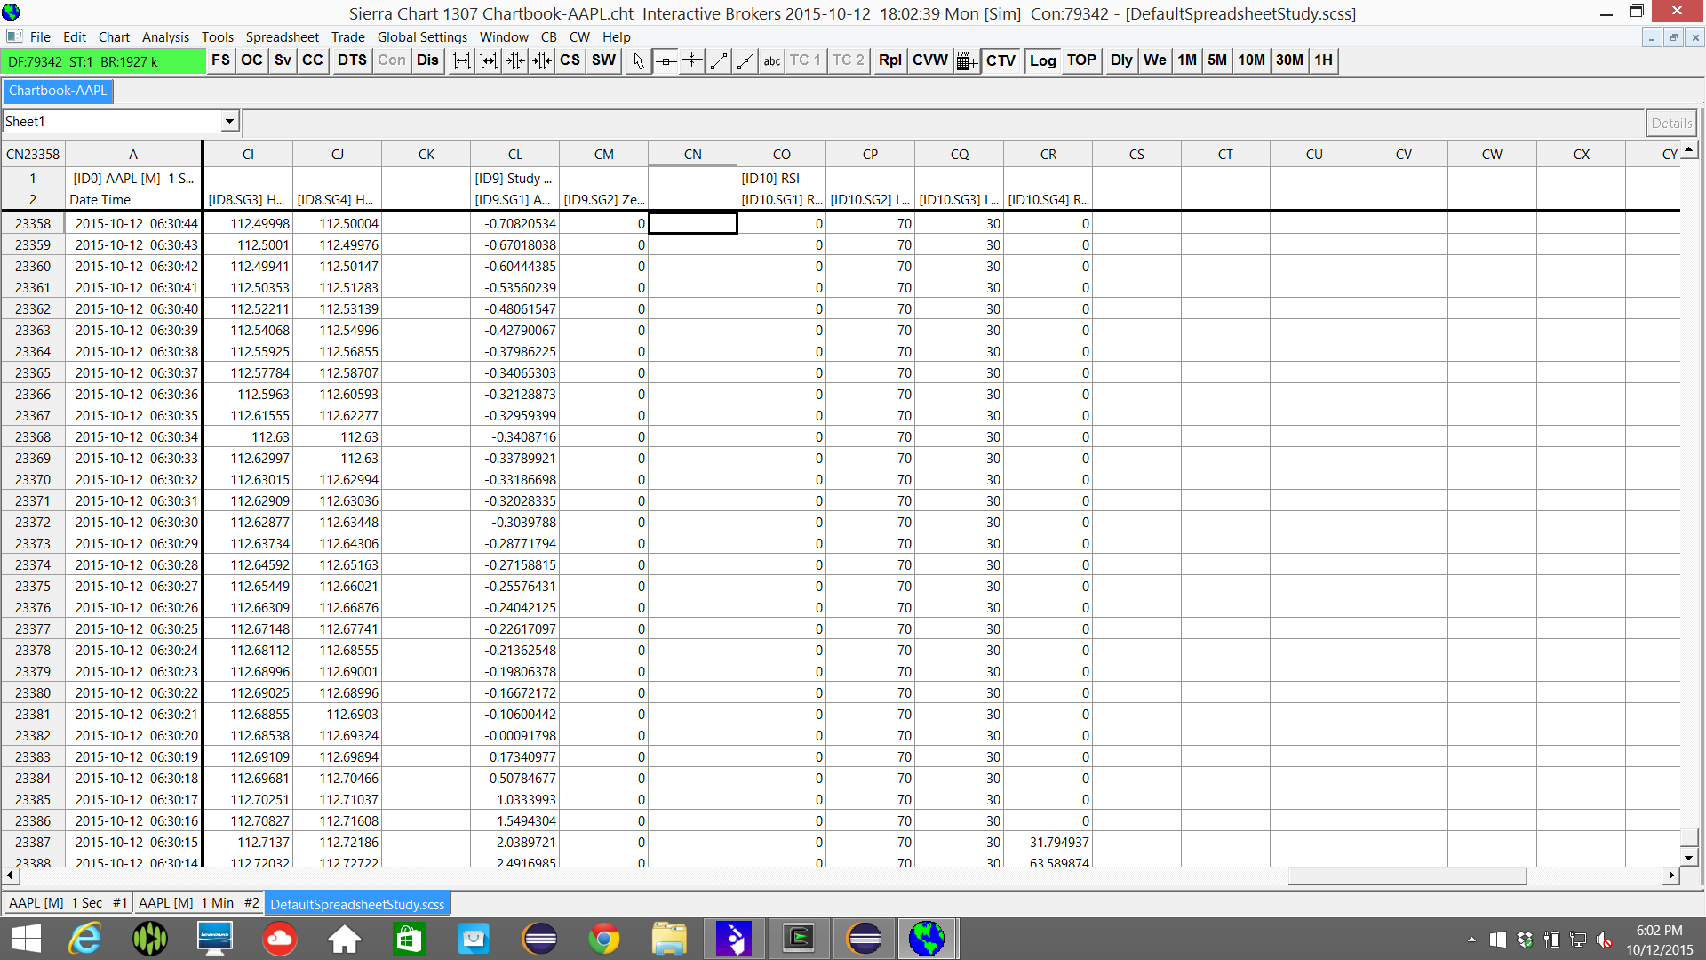The height and width of the screenshot is (960, 1706).
Task: Expand the Sheet1 dropdown arrow
Action: 229,122
